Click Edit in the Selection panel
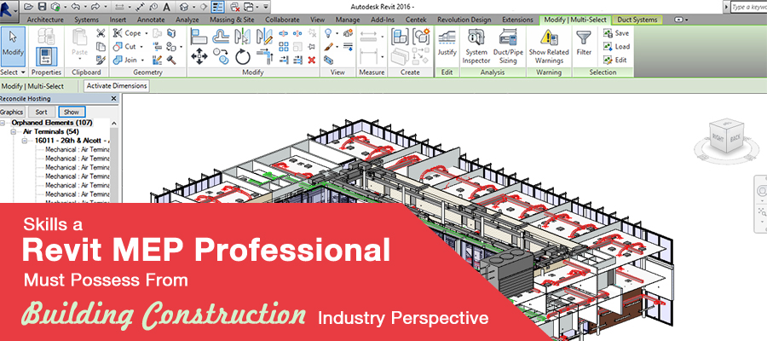Image resolution: width=767 pixels, height=341 pixels. click(614, 60)
